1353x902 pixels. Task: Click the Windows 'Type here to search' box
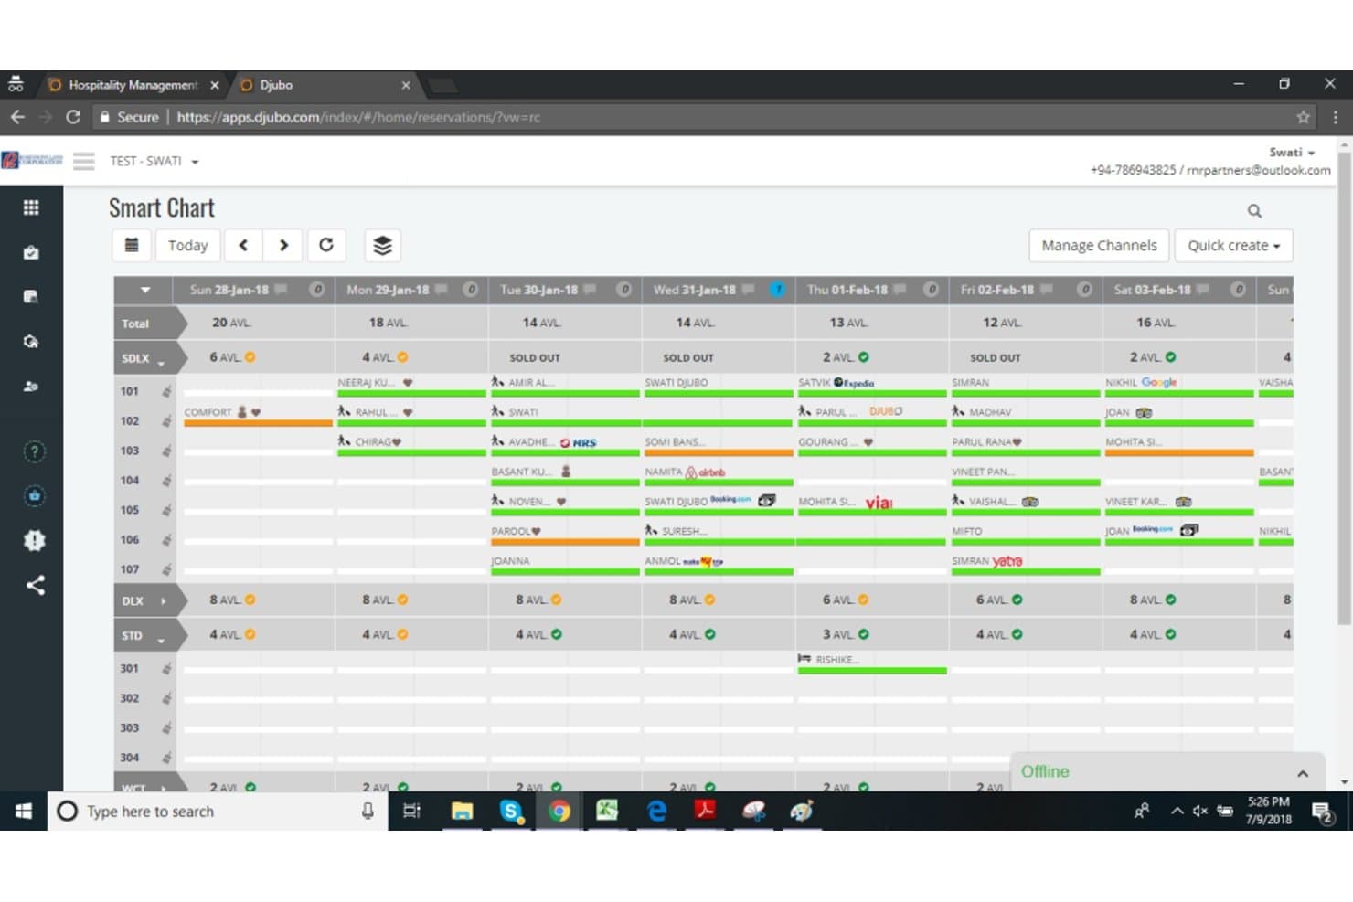(x=219, y=811)
